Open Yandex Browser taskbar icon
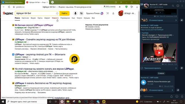 (62, 101)
